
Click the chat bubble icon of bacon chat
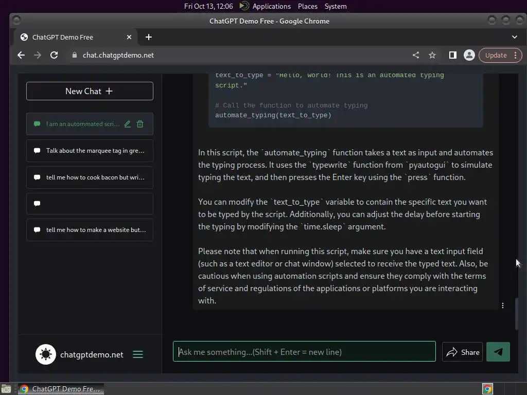[37, 177]
